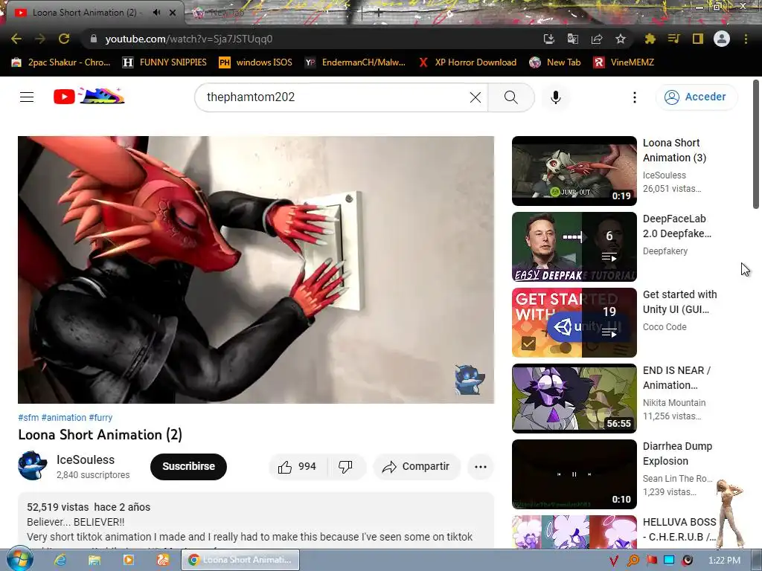The width and height of the screenshot is (762, 571).
Task: Open the VineMEMZ bookmark
Action: (624, 62)
